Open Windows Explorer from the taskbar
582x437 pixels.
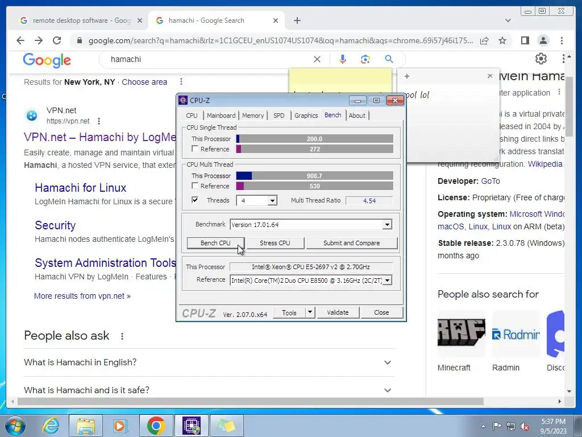(x=86, y=426)
